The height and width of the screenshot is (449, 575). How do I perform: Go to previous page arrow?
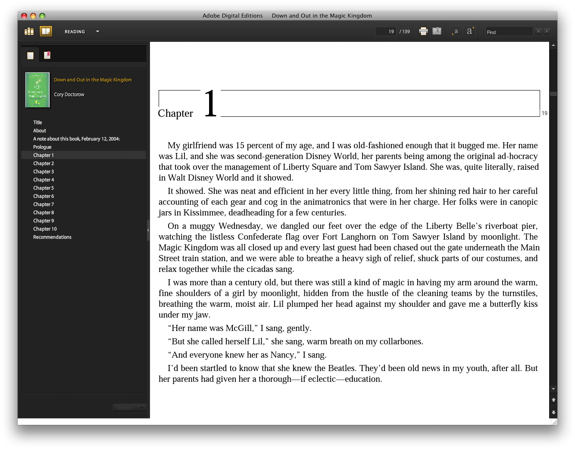[x=553, y=400]
